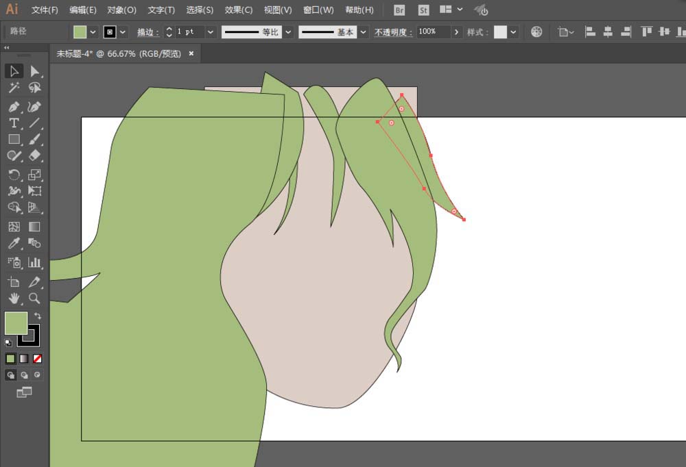Image resolution: width=686 pixels, height=467 pixels.
Task: Choose the Eyedropper tool
Action: [14, 244]
